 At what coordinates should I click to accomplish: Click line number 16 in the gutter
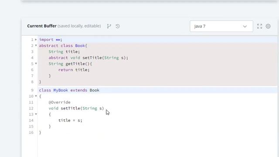click(x=31, y=133)
